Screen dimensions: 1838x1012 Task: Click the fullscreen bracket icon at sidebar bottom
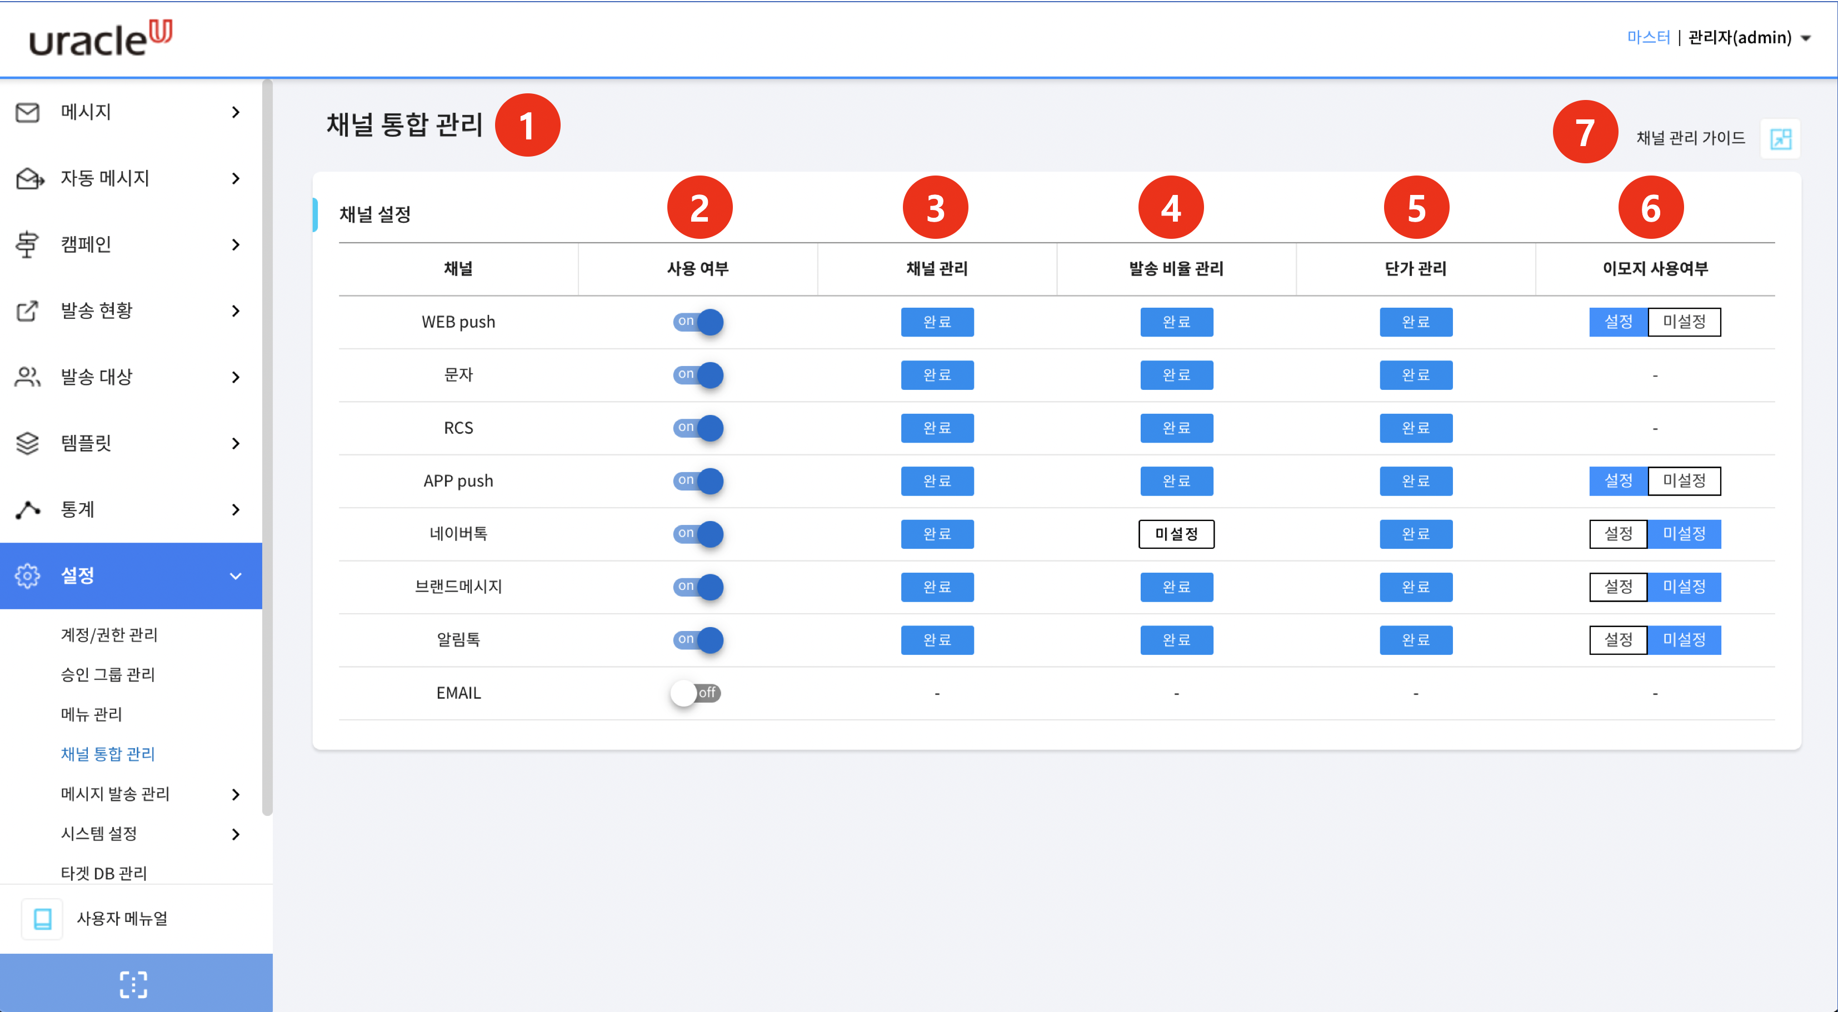[133, 984]
